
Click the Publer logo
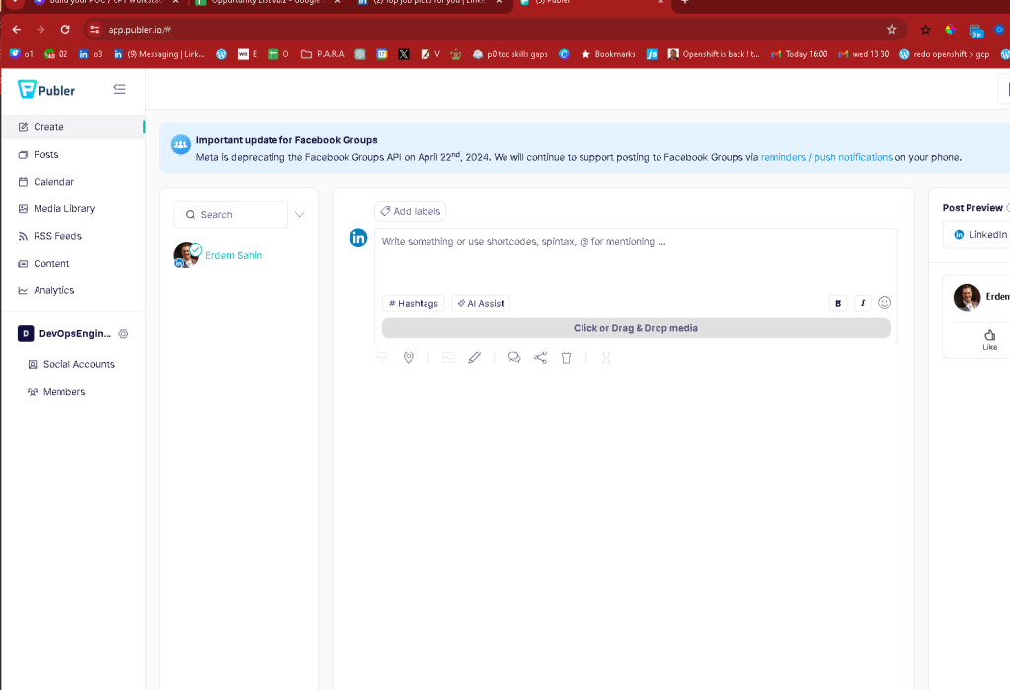point(46,90)
